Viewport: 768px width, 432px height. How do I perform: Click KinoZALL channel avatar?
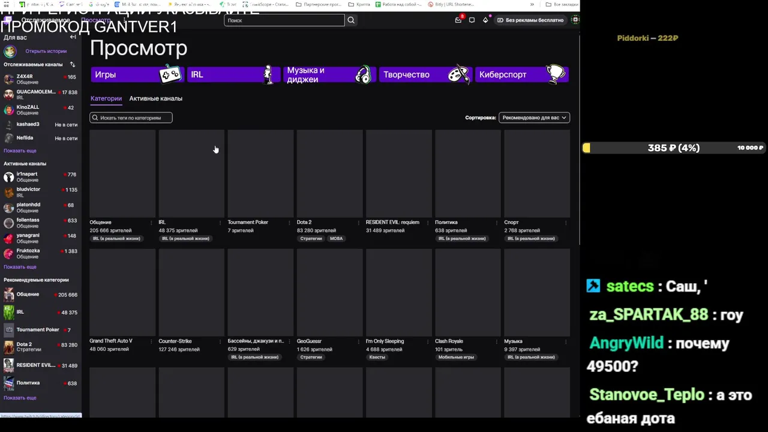click(x=8, y=110)
